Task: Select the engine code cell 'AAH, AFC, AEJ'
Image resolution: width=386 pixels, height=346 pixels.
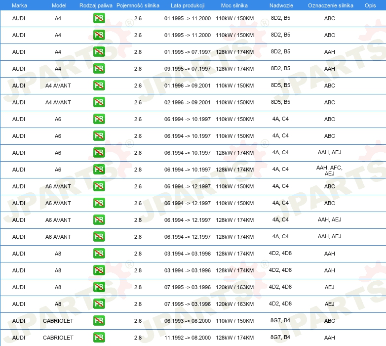Action: [329, 171]
